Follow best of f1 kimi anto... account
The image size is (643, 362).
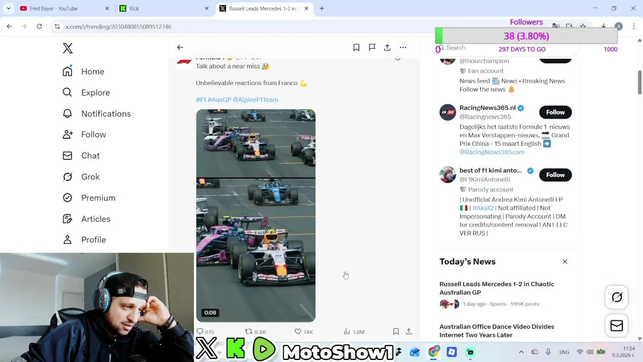point(556,175)
